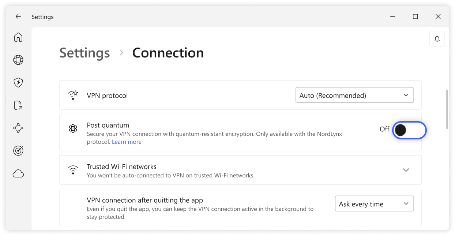Open the target radar icon in sidebar
This screenshot has height=236, width=455.
click(x=18, y=151)
